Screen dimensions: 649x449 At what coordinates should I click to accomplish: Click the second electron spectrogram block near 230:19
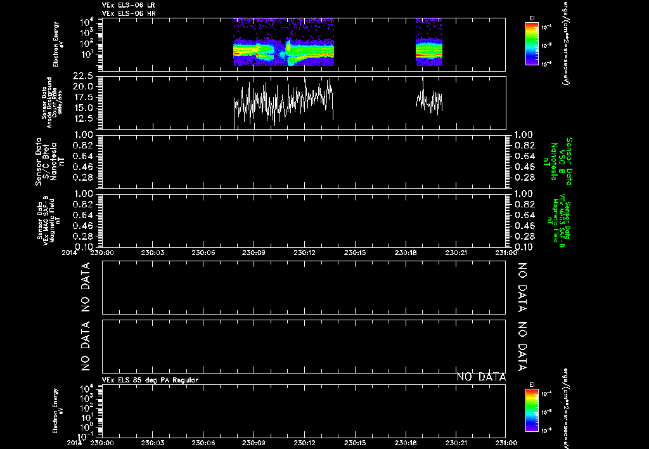(x=429, y=42)
